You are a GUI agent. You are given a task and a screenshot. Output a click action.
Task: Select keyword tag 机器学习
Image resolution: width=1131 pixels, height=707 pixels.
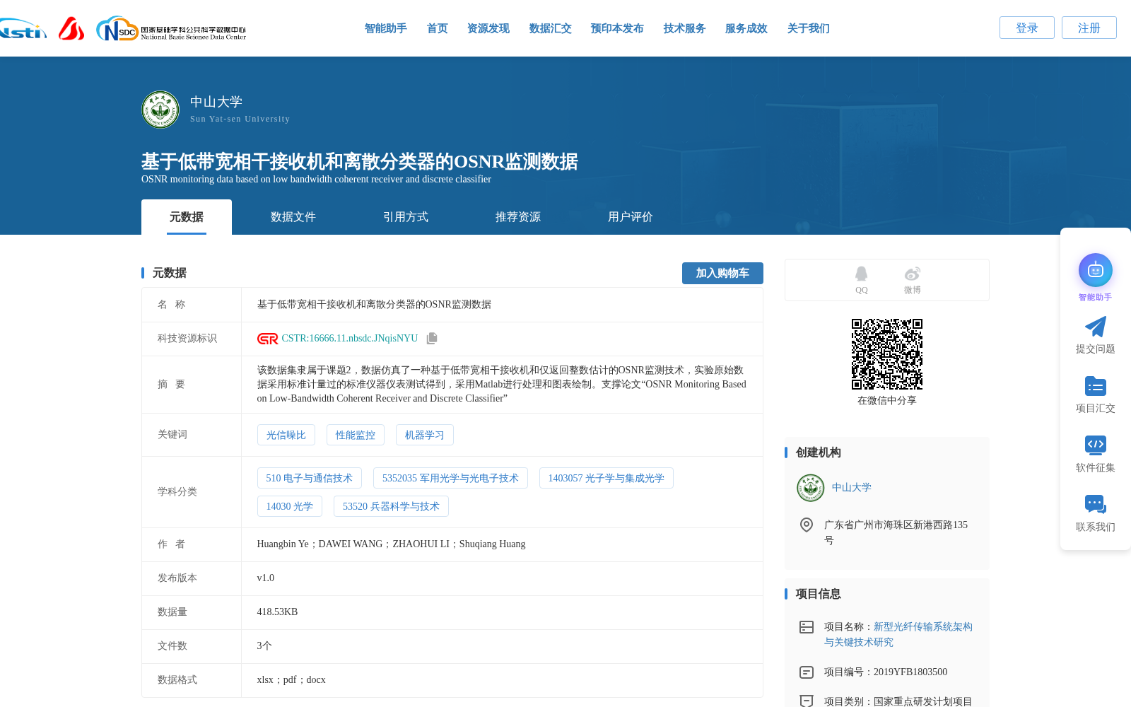pos(425,435)
